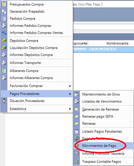Screen dimensions: 134x166
Task: Click the Mantenimiento de Giros calendar icon
Action: (77, 94)
